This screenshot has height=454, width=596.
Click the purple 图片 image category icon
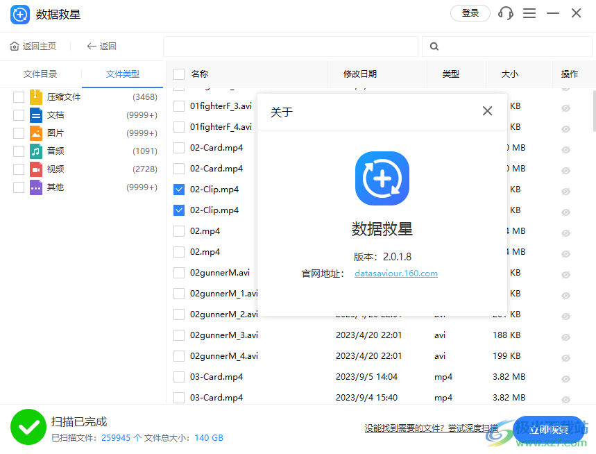click(37, 133)
